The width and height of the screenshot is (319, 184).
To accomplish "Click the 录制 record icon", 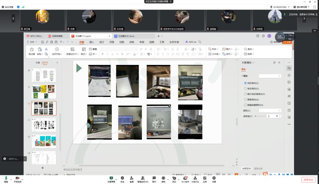I will click(163, 178).
